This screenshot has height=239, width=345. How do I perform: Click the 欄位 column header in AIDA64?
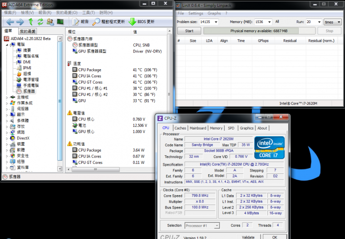point(99,32)
